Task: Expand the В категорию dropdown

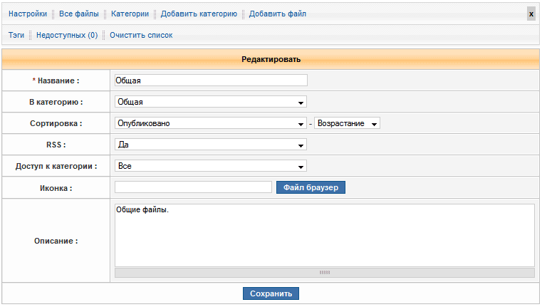Action: tap(210, 102)
